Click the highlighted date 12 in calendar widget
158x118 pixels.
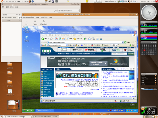pyautogui.click(x=145, y=50)
